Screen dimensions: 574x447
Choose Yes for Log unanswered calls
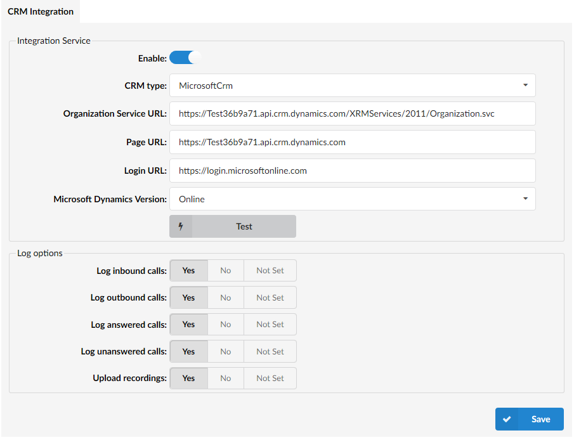[x=188, y=351]
